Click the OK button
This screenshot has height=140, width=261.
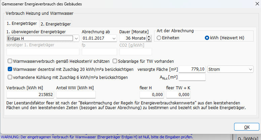click(x=247, y=127)
